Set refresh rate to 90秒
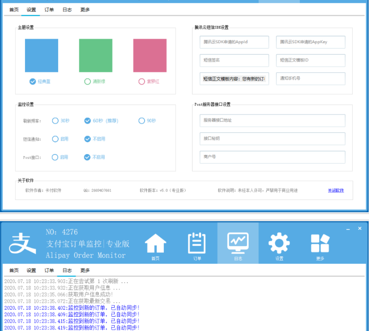The image size is (369, 331). pos(147,121)
